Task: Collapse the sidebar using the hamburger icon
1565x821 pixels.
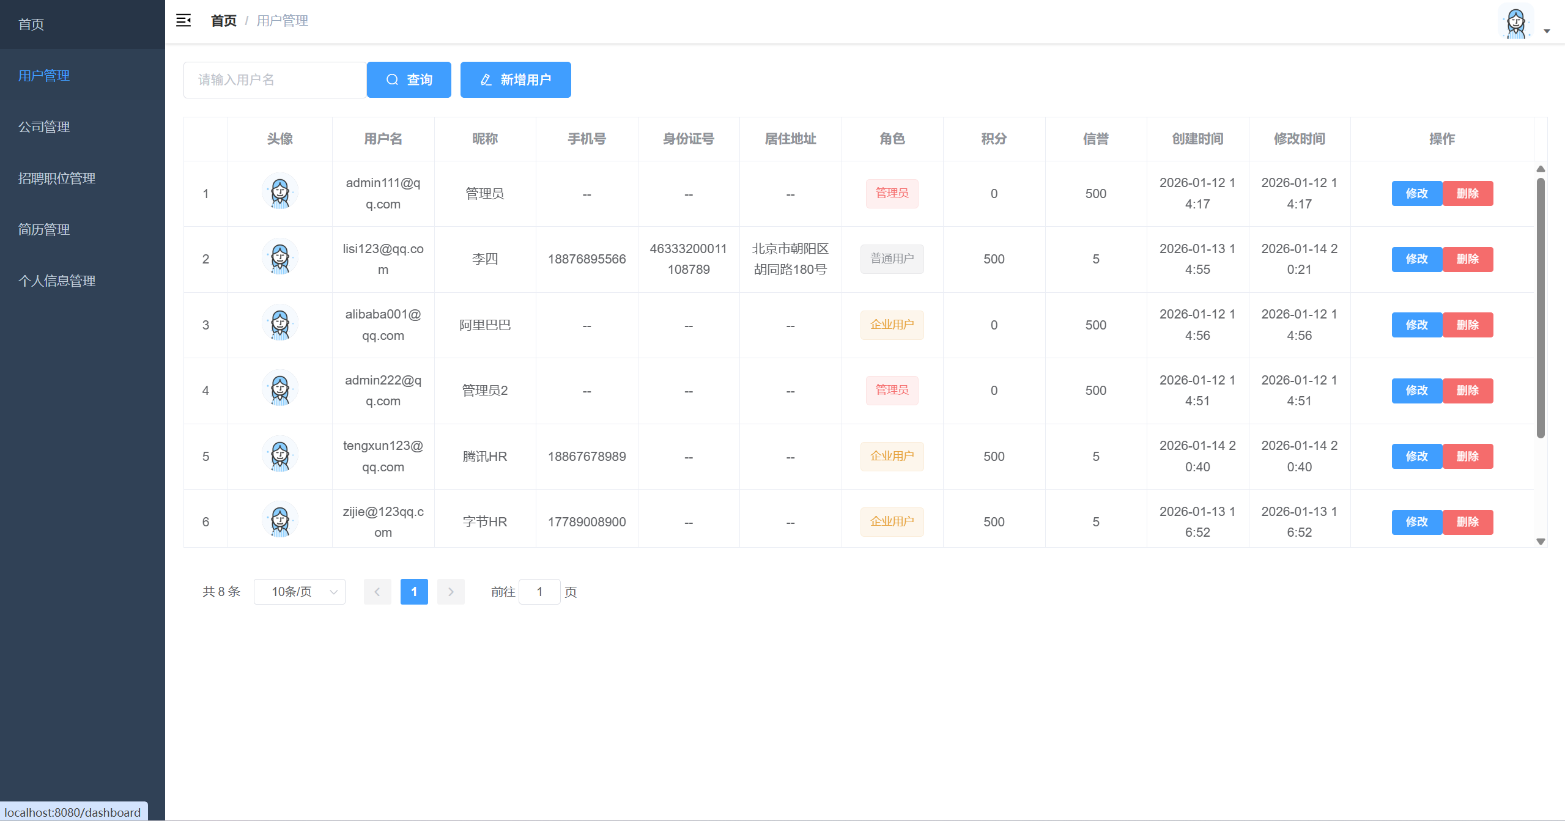Action: [183, 20]
